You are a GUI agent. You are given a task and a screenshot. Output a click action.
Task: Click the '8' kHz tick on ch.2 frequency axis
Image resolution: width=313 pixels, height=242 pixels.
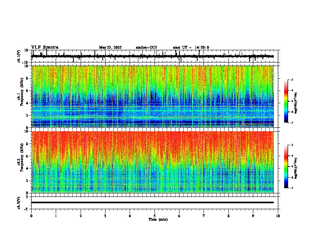point(28,144)
